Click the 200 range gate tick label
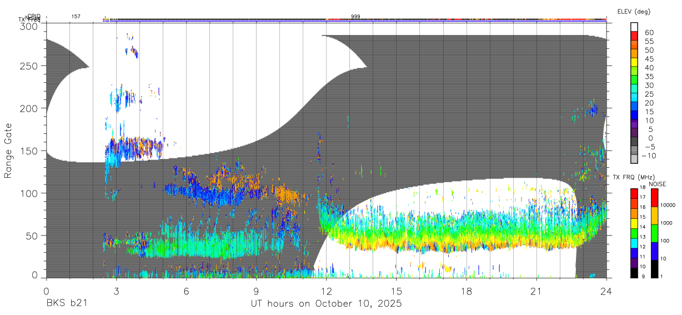Image resolution: width=682 pixels, height=315 pixels. coord(28,108)
